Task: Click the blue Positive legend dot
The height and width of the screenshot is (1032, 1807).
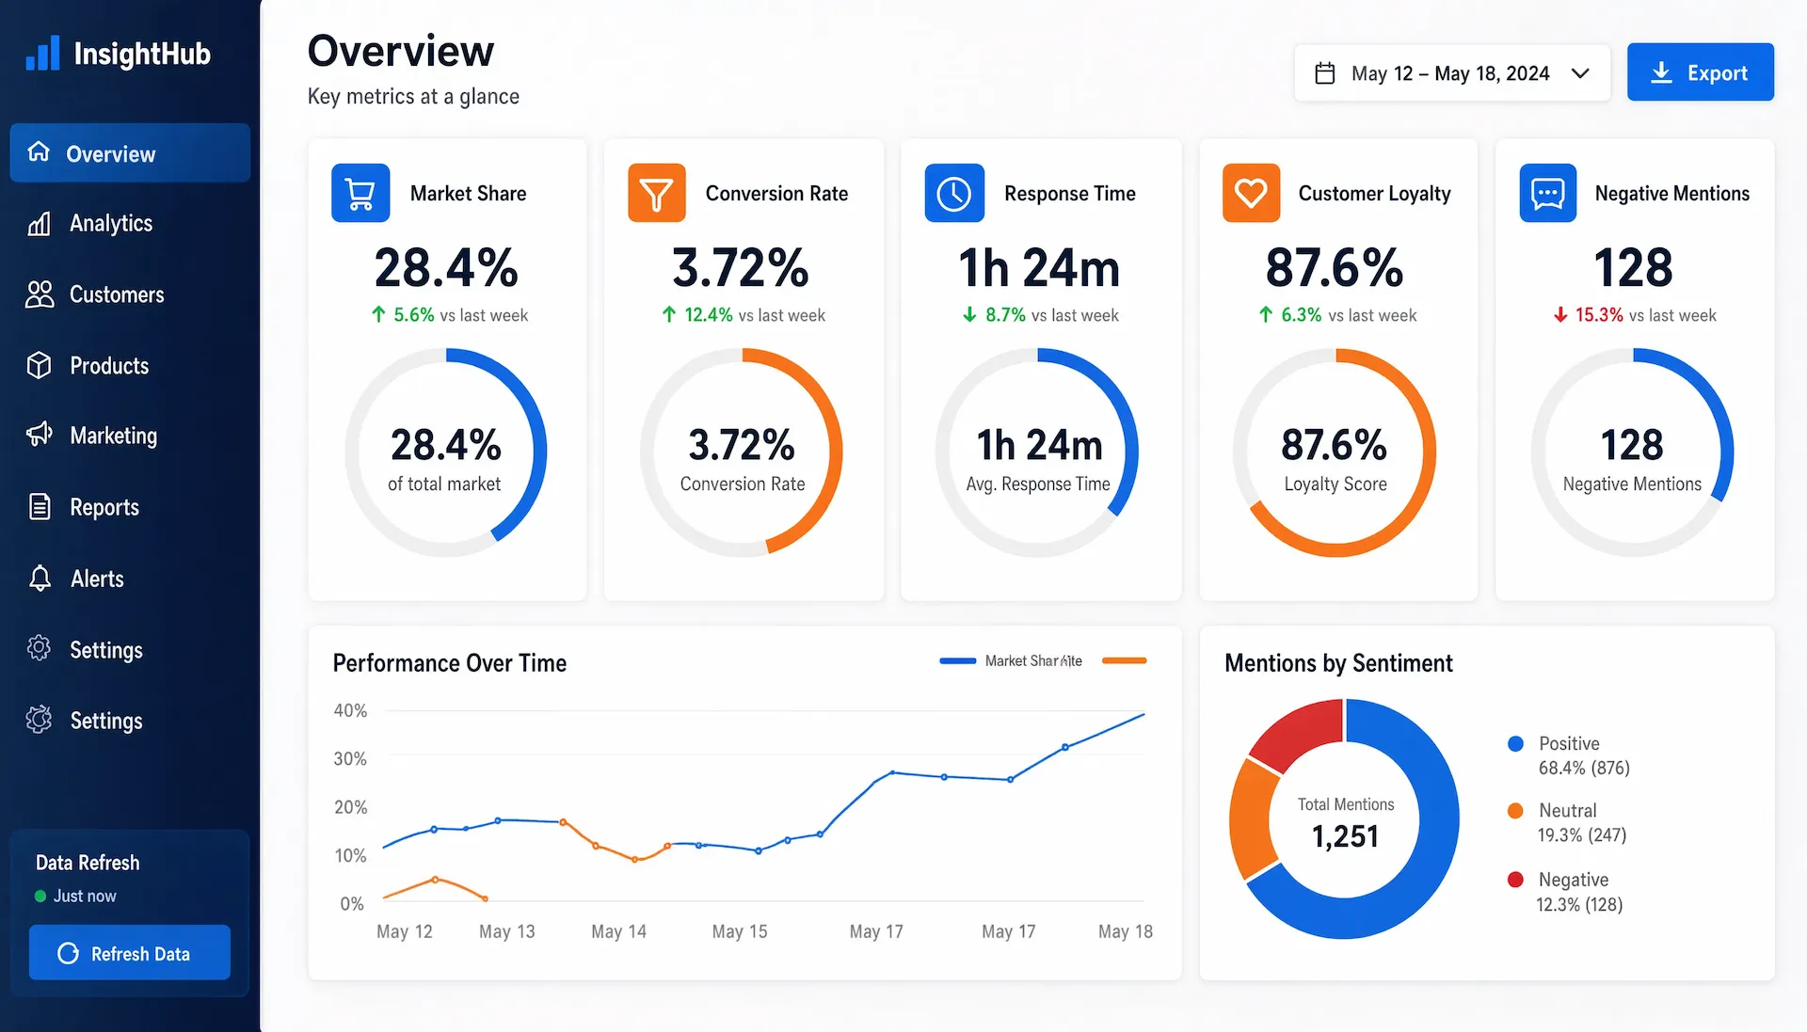Action: coord(1515,743)
